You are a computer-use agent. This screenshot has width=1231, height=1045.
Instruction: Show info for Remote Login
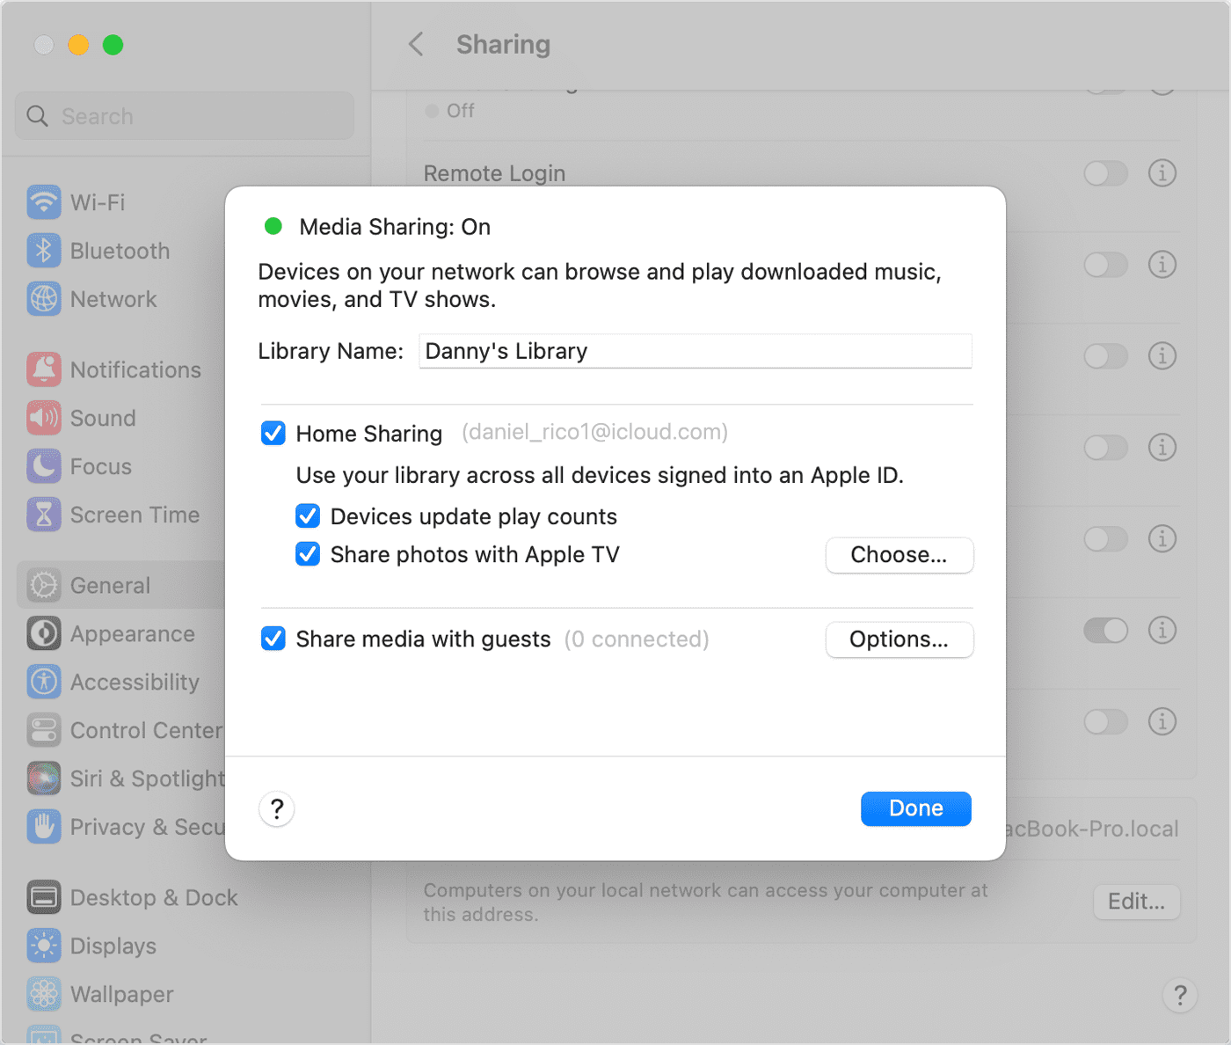(x=1162, y=173)
